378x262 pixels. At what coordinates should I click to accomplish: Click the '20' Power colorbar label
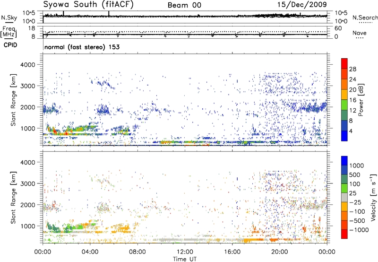(352, 90)
